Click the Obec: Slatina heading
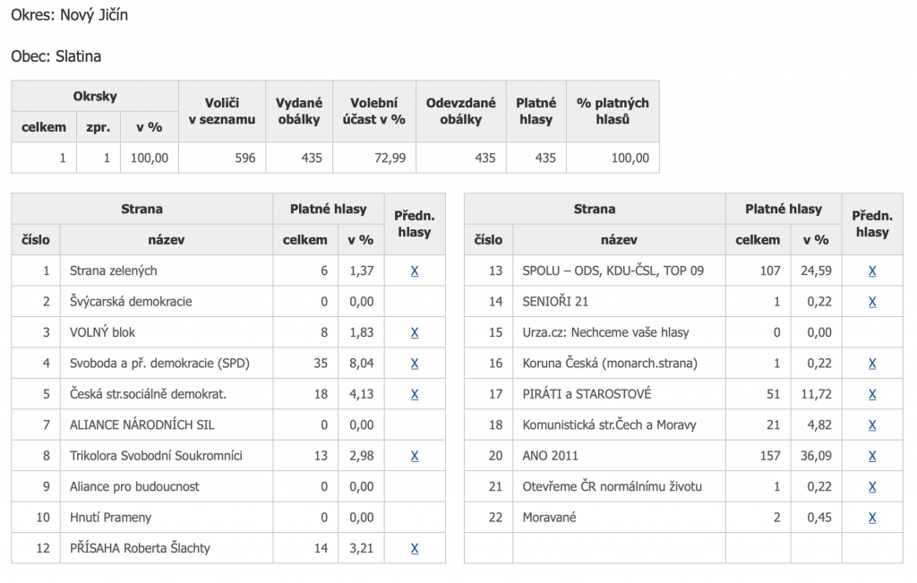Viewport: 917px width, 583px height. (x=56, y=56)
